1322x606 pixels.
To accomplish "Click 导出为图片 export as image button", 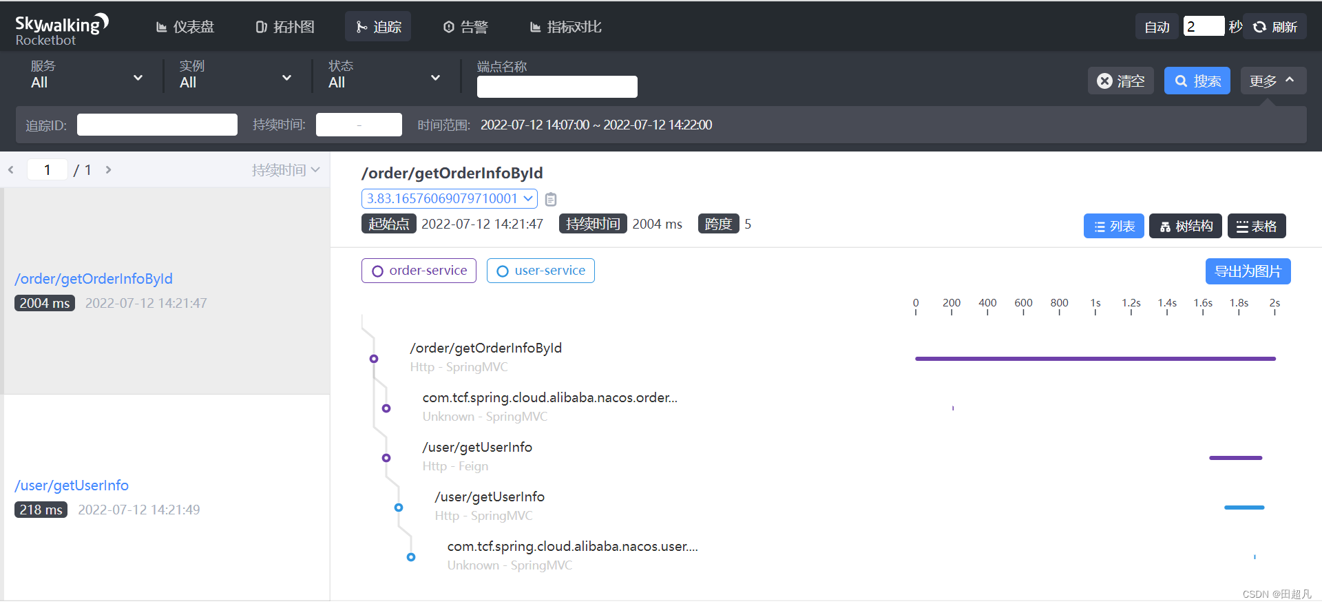I will (1248, 271).
